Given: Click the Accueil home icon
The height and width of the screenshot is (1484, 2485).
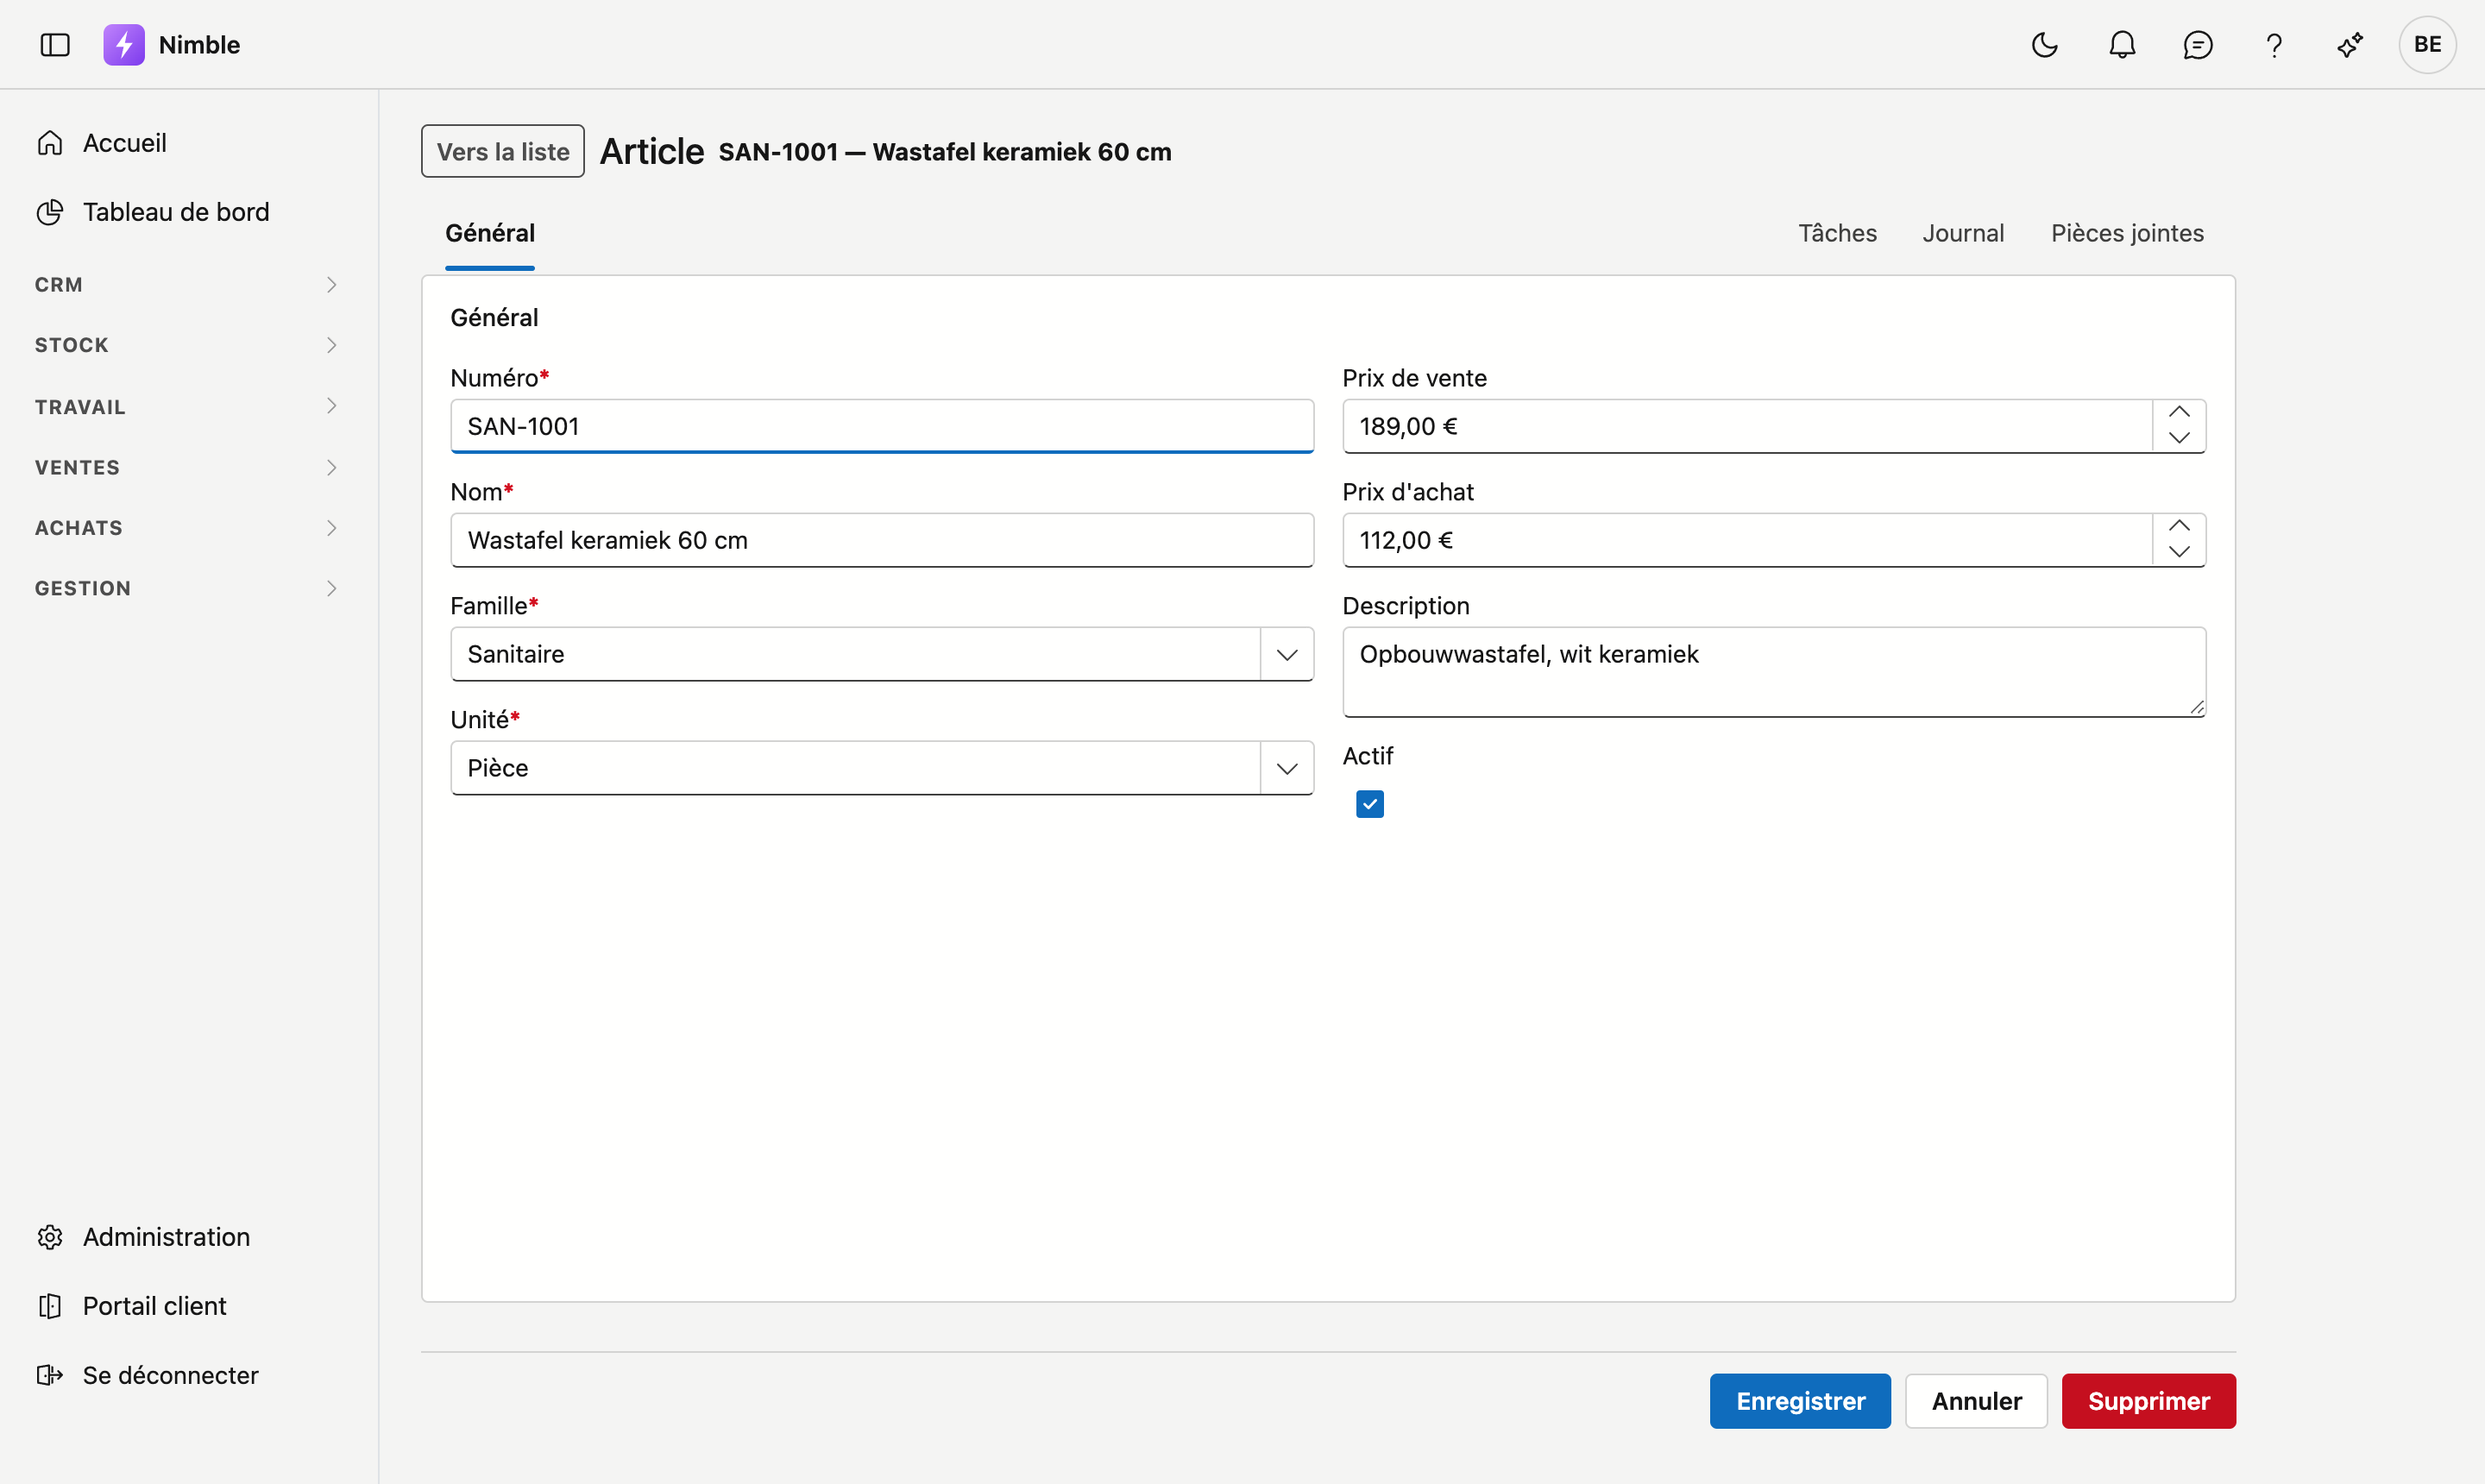Looking at the screenshot, I should 50,143.
